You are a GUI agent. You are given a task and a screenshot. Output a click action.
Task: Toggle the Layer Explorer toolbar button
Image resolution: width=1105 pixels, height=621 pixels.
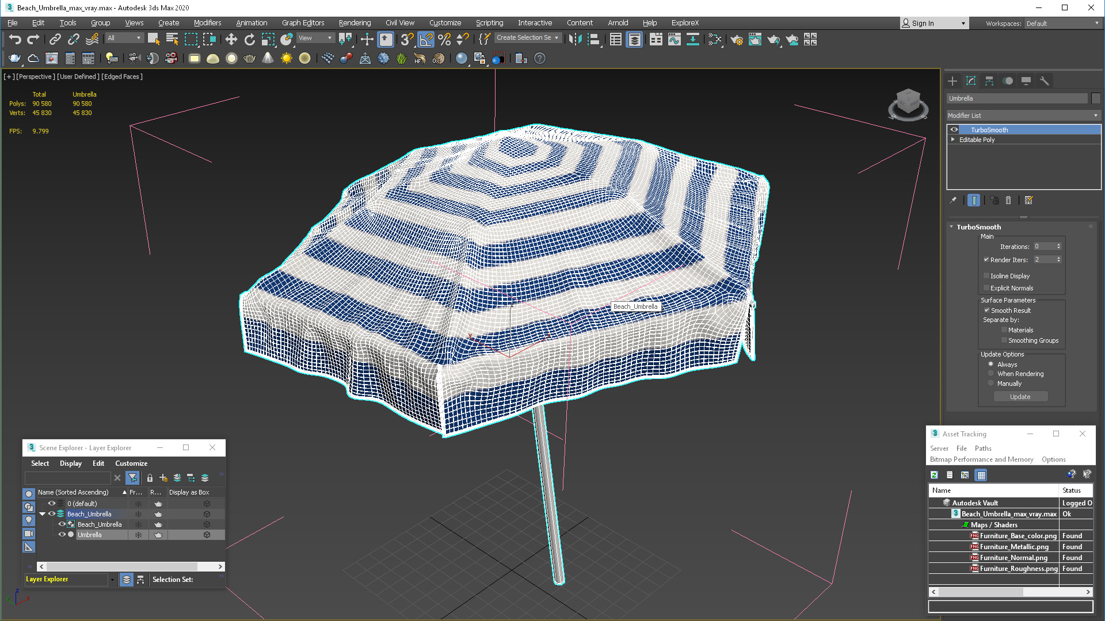[x=634, y=39]
